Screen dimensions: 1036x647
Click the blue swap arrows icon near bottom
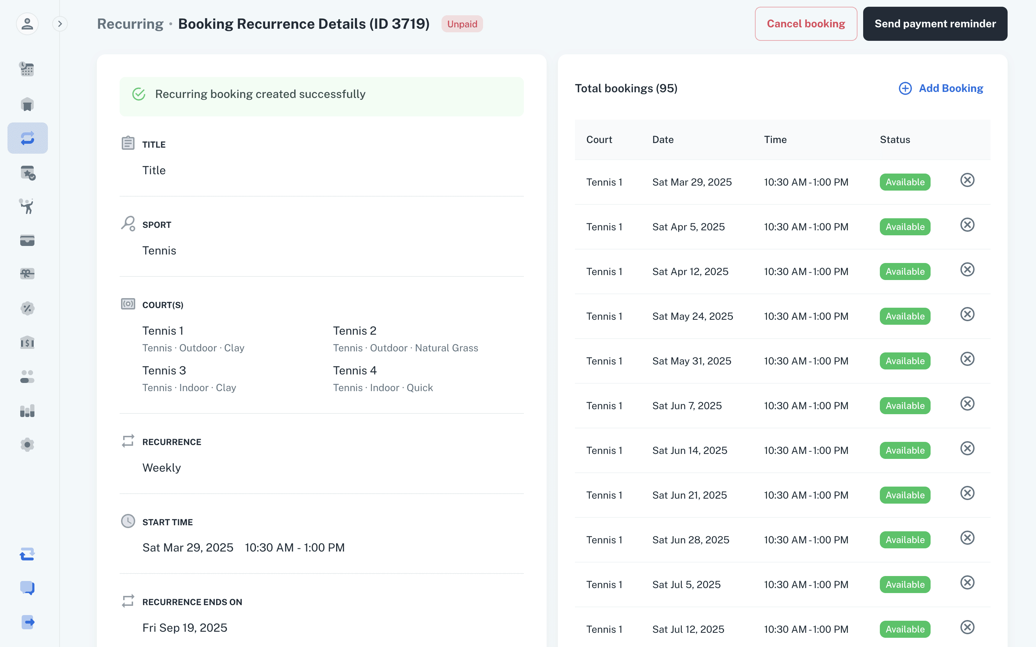coord(27,554)
